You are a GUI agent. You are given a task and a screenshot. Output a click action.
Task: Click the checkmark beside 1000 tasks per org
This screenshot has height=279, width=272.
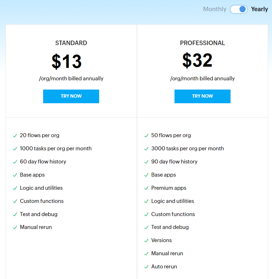coord(15,148)
